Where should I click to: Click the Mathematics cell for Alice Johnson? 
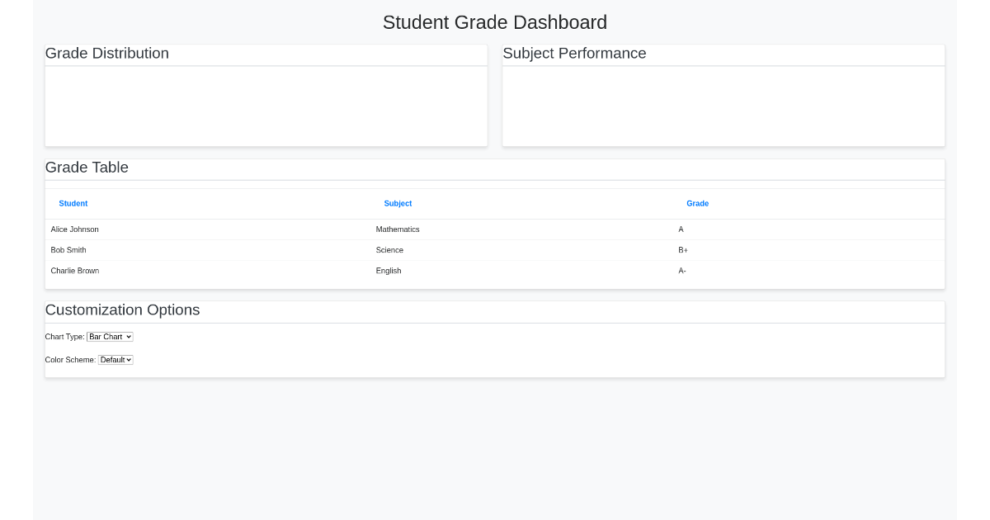[x=398, y=229]
